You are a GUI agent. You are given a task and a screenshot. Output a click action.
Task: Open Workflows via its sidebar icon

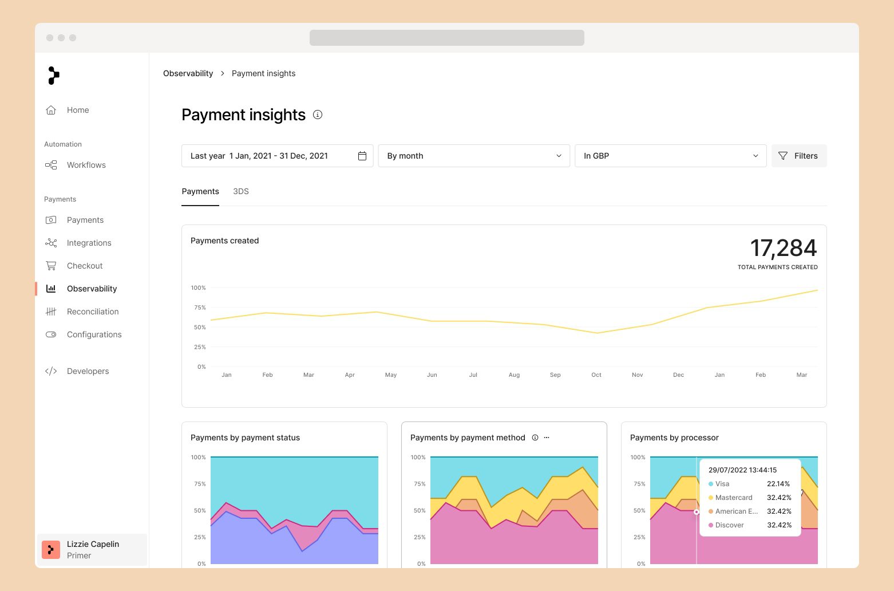click(x=51, y=165)
